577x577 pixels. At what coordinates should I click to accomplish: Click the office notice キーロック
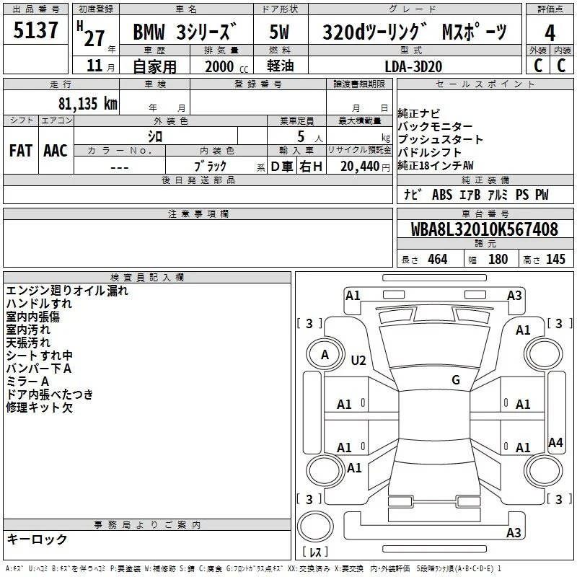click(x=37, y=539)
